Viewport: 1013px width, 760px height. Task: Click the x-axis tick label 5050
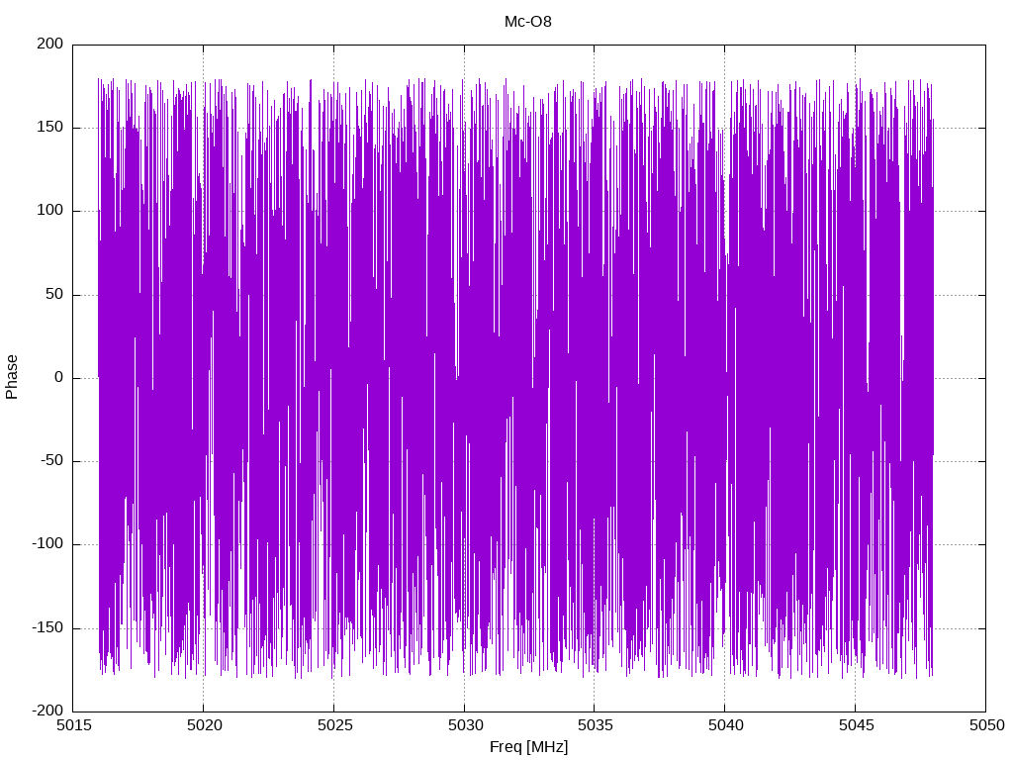(986, 725)
